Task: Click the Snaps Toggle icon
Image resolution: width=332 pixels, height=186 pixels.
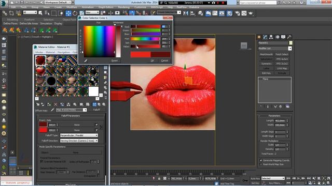Action: 125,13
